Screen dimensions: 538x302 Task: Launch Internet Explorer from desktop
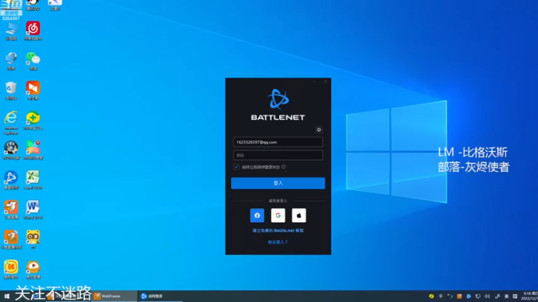tap(11, 123)
